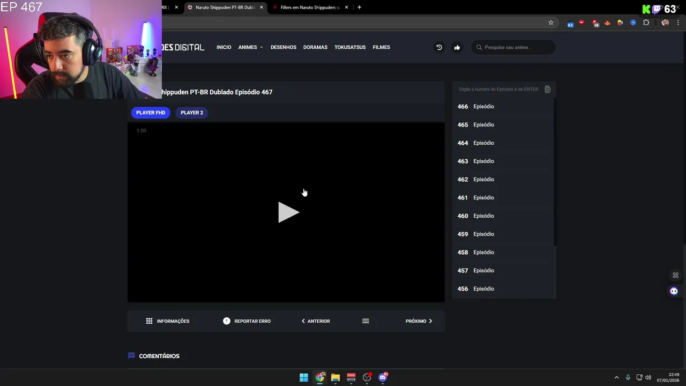Open episode 458 in the list
Image resolution: width=686 pixels, height=386 pixels.
[x=502, y=253]
